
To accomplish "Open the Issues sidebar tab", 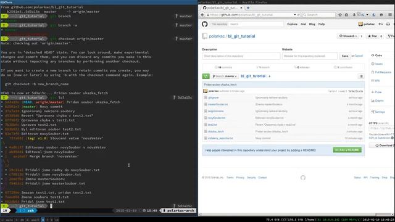I will pyautogui.click(x=377, y=64).
